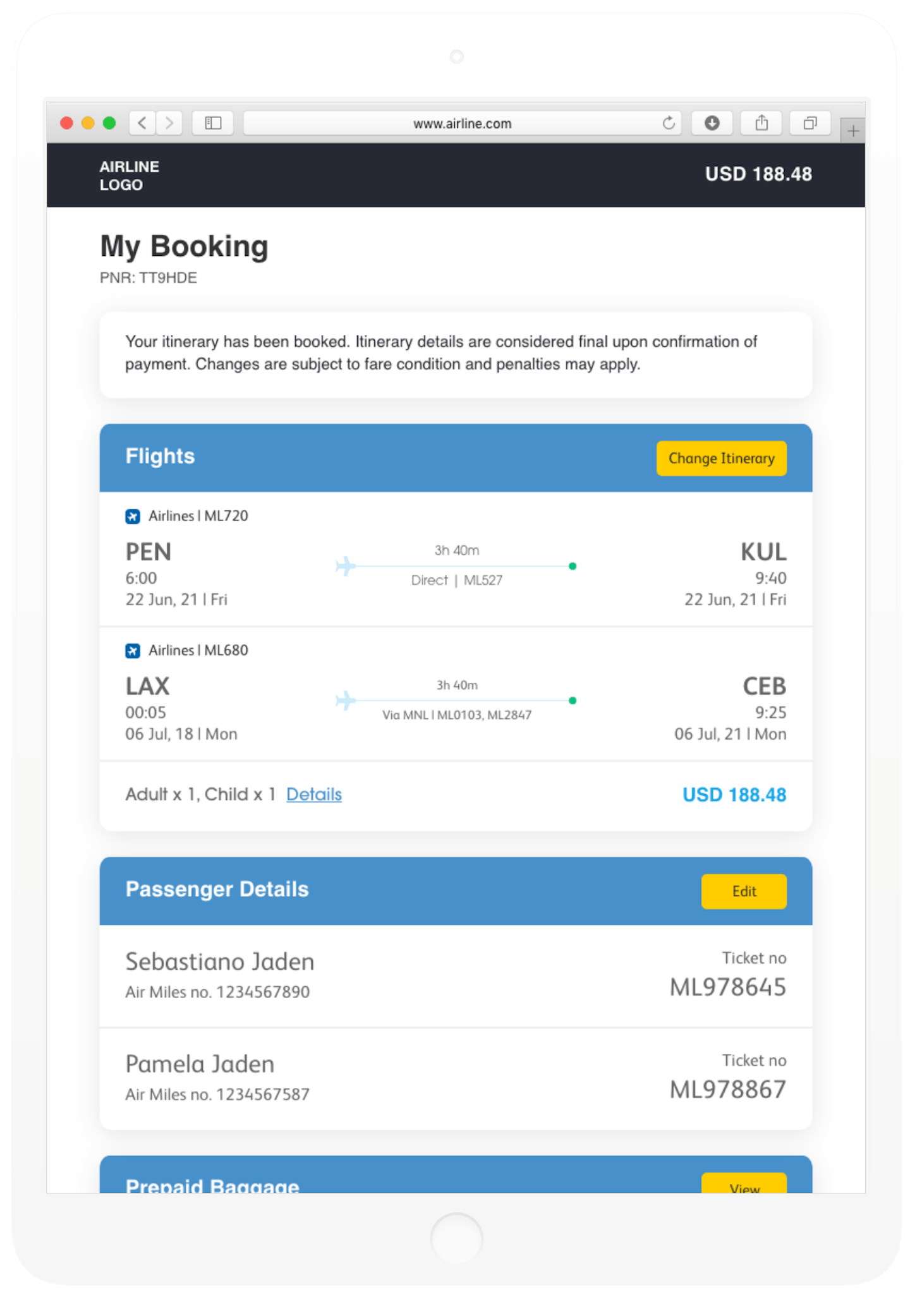Select the Sebastiano Jaden passenger row
Image resolution: width=910 pixels, height=1297 pixels.
tap(455, 975)
